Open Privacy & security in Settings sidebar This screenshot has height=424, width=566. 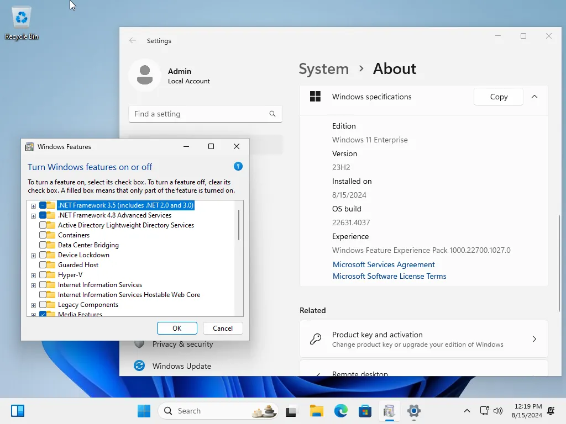[182, 344]
